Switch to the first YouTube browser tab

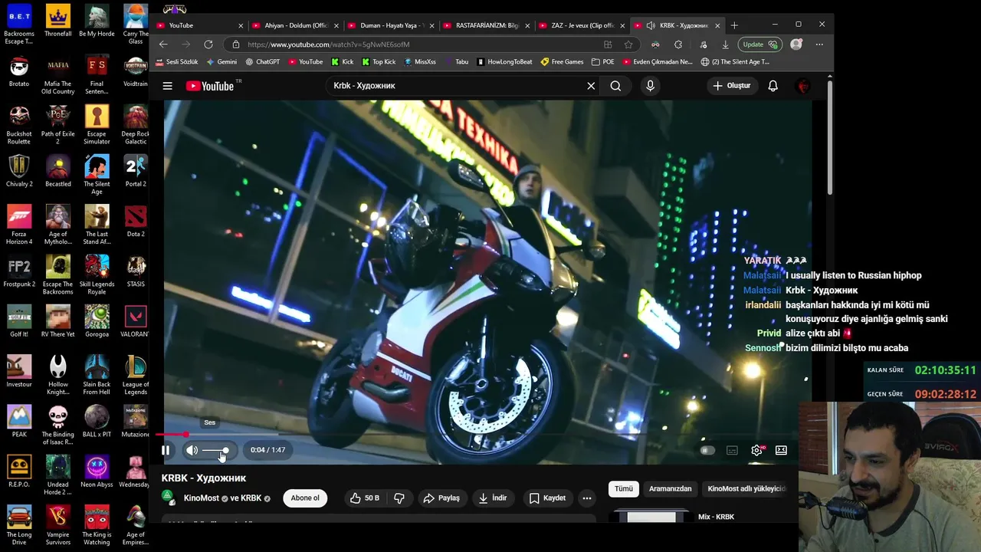coord(198,25)
